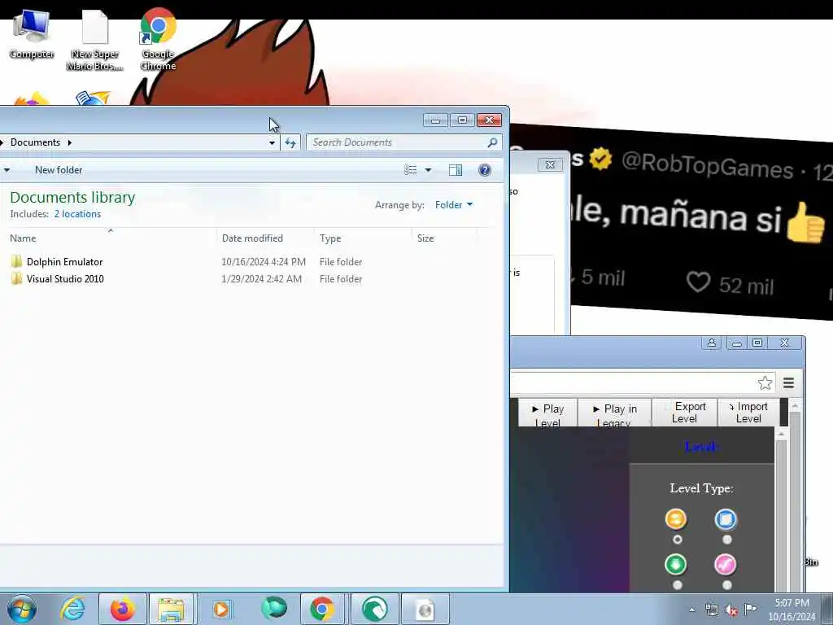The width and height of the screenshot is (833, 625).
Task: Toggle the preview pane icon
Action: (x=456, y=170)
